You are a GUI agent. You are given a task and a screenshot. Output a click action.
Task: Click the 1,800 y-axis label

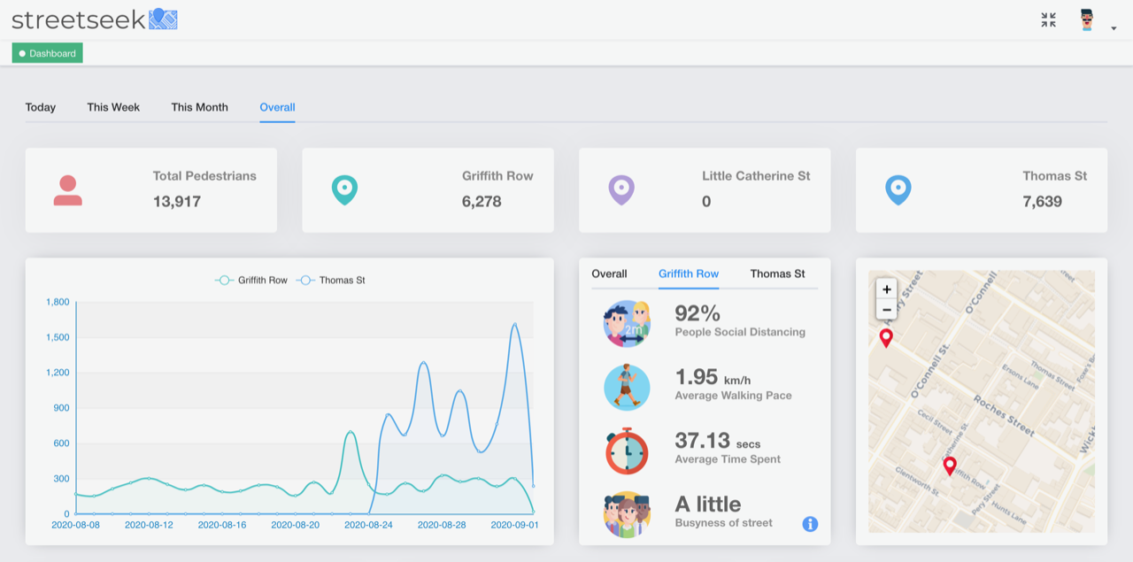click(58, 302)
